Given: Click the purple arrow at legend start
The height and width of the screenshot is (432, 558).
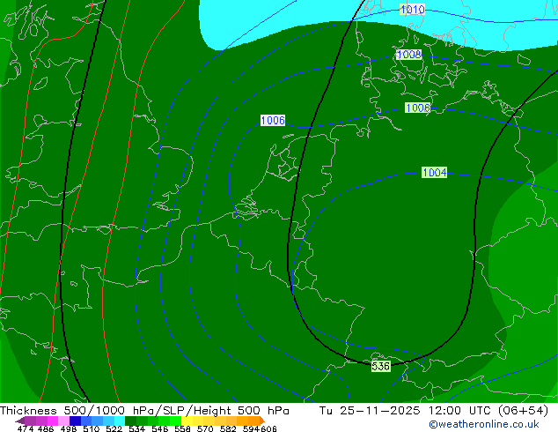Looking at the screenshot, I should tap(19, 421).
